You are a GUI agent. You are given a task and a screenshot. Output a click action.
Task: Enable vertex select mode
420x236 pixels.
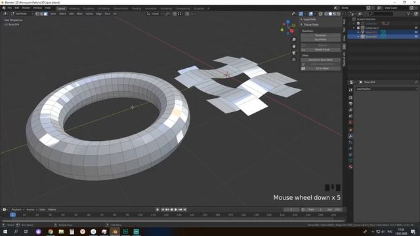click(x=37, y=14)
